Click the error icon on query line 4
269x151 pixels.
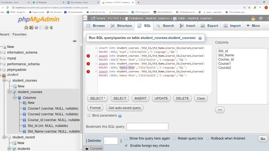point(88,72)
